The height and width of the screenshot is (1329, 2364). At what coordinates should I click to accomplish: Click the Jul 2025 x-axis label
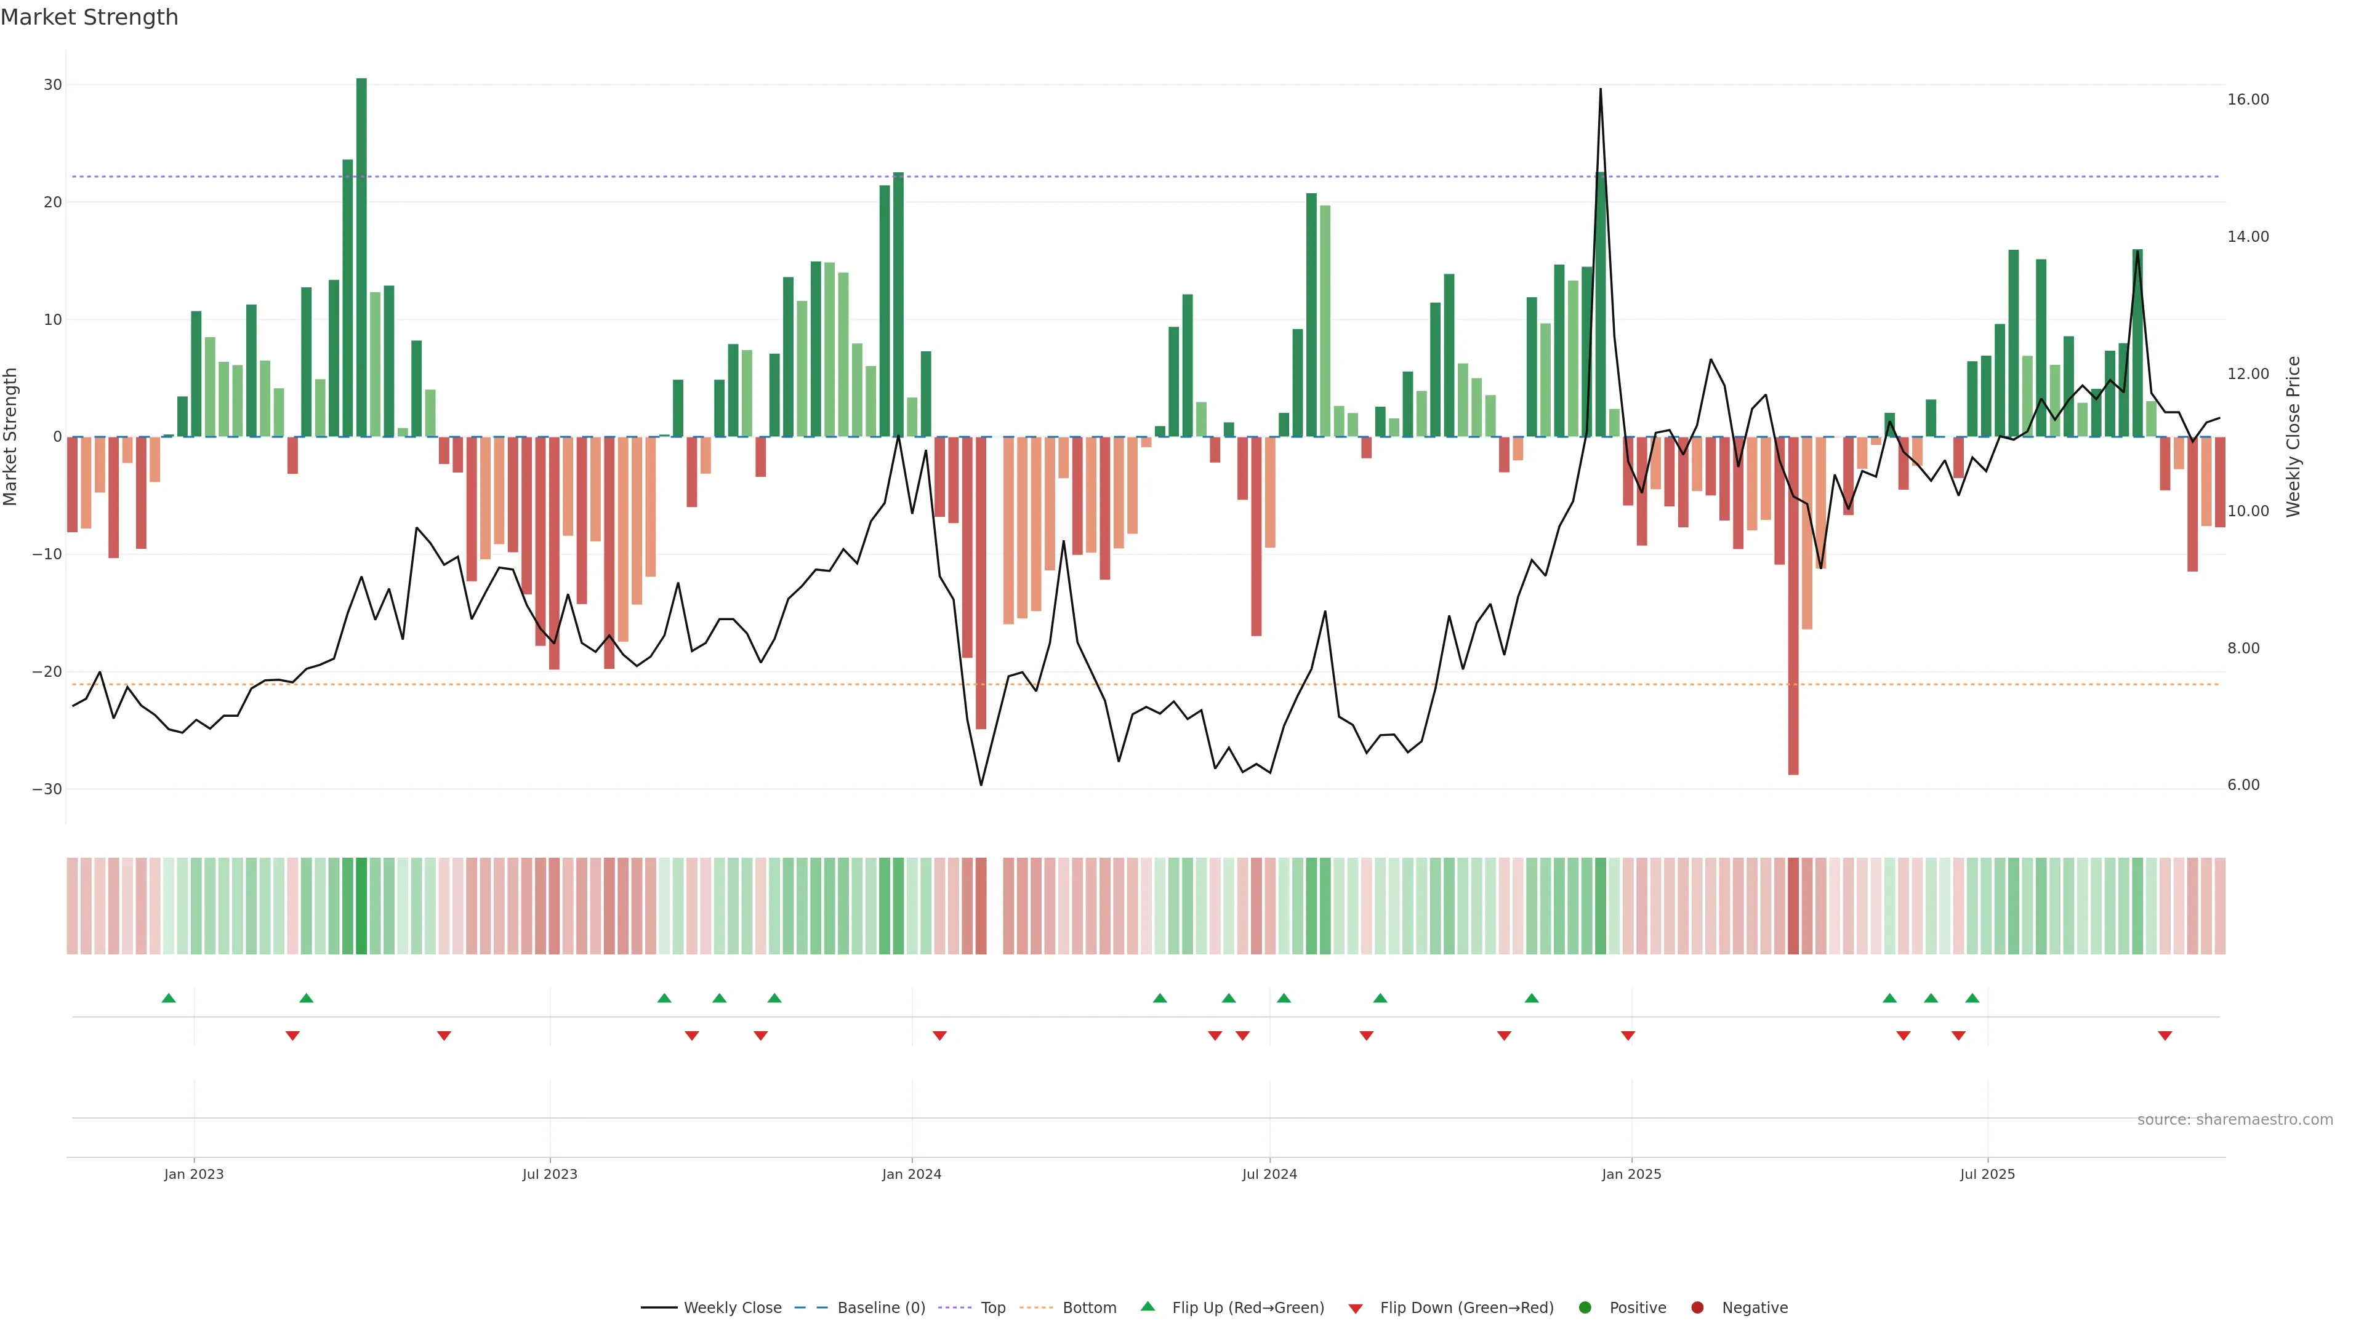(x=1987, y=1174)
